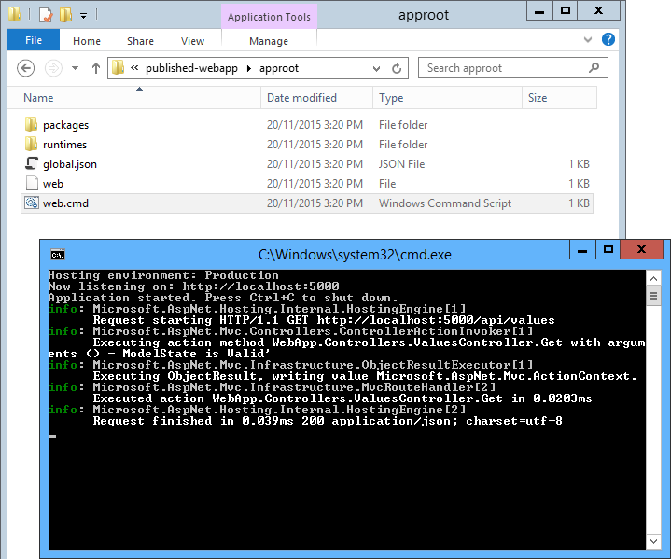
Task: Sort files by Date modified column
Action: 316,98
